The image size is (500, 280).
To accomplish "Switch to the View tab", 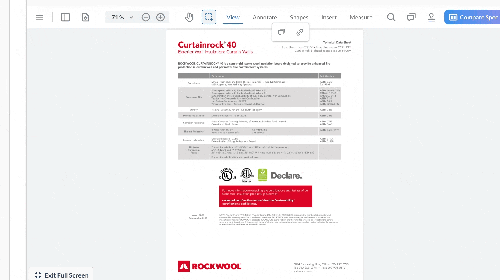I will [x=233, y=17].
